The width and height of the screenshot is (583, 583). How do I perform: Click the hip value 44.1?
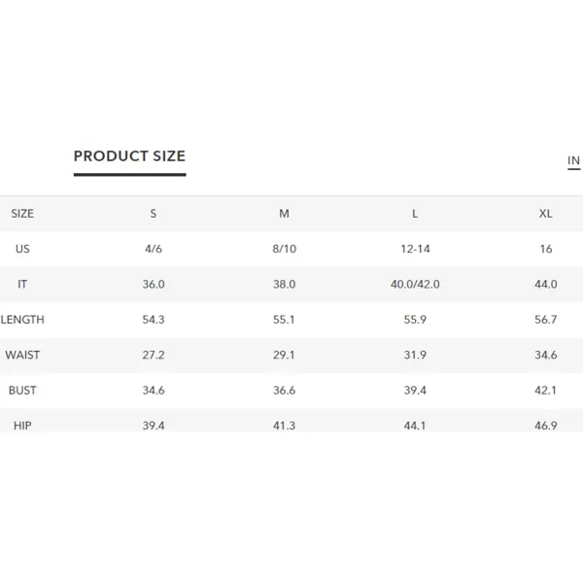click(x=415, y=426)
